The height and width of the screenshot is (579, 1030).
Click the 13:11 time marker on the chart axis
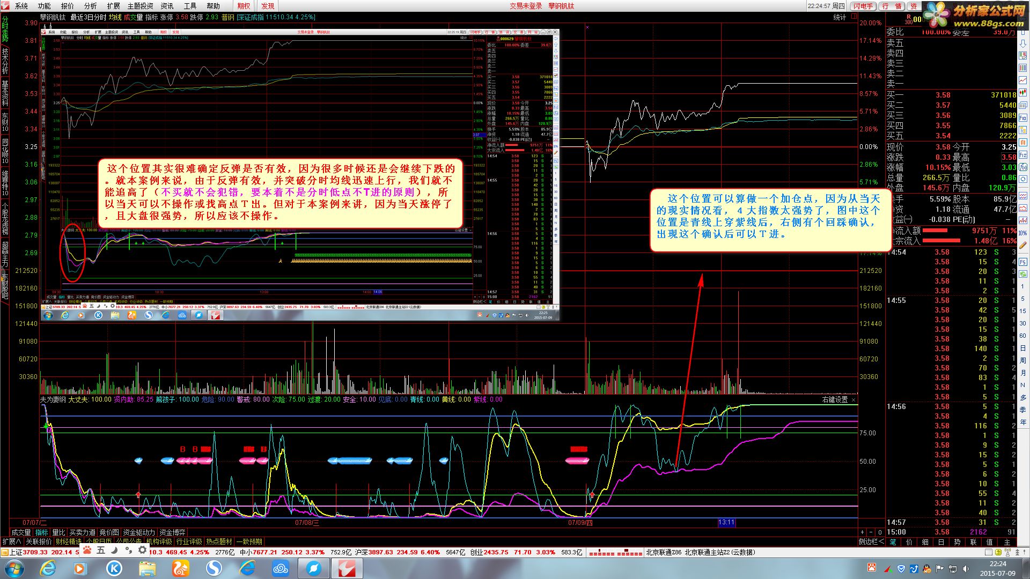click(726, 522)
